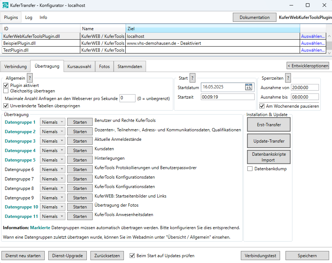332x263 pixels.
Task: Click Starten for Datengruppe 4 Kursdaten
Action: click(80, 150)
